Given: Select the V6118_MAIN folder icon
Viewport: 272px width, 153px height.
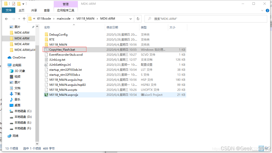Looking at the screenshot, I should (x=46, y=45).
